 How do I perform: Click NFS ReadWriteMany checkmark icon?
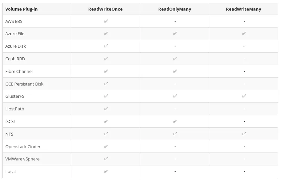[244, 134]
